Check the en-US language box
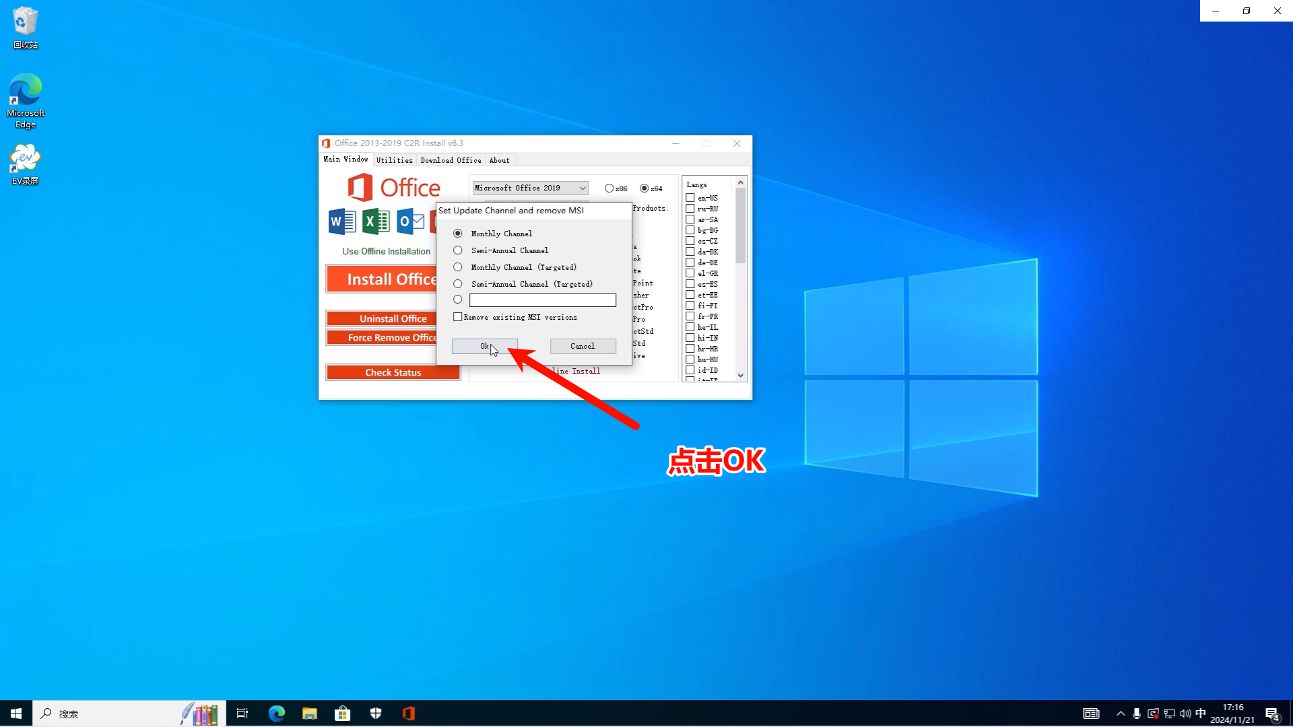Viewport: 1293px width, 727px height. [x=690, y=198]
